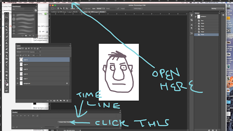Open the Painting workspace dropdown

(x=218, y=9)
